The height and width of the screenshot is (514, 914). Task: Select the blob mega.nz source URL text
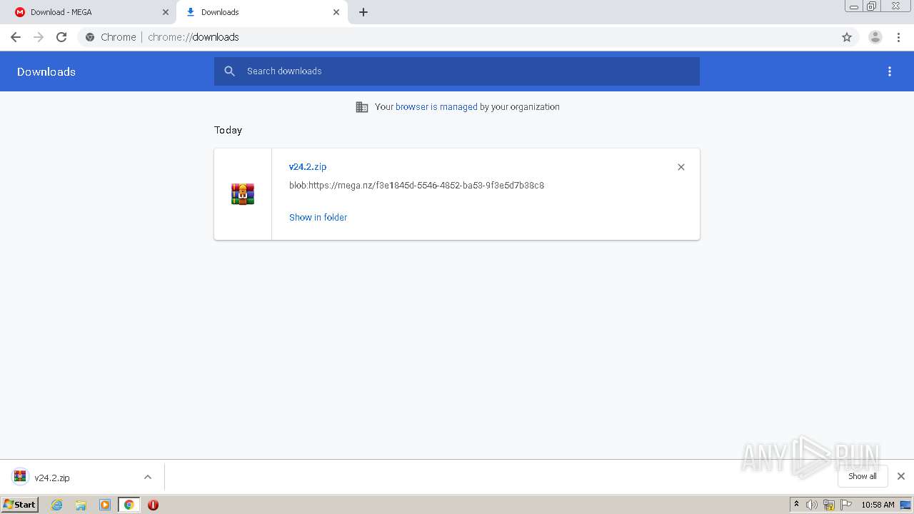coord(416,186)
